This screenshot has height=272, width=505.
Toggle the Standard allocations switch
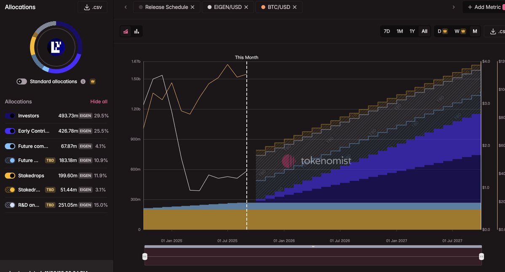pos(21,81)
